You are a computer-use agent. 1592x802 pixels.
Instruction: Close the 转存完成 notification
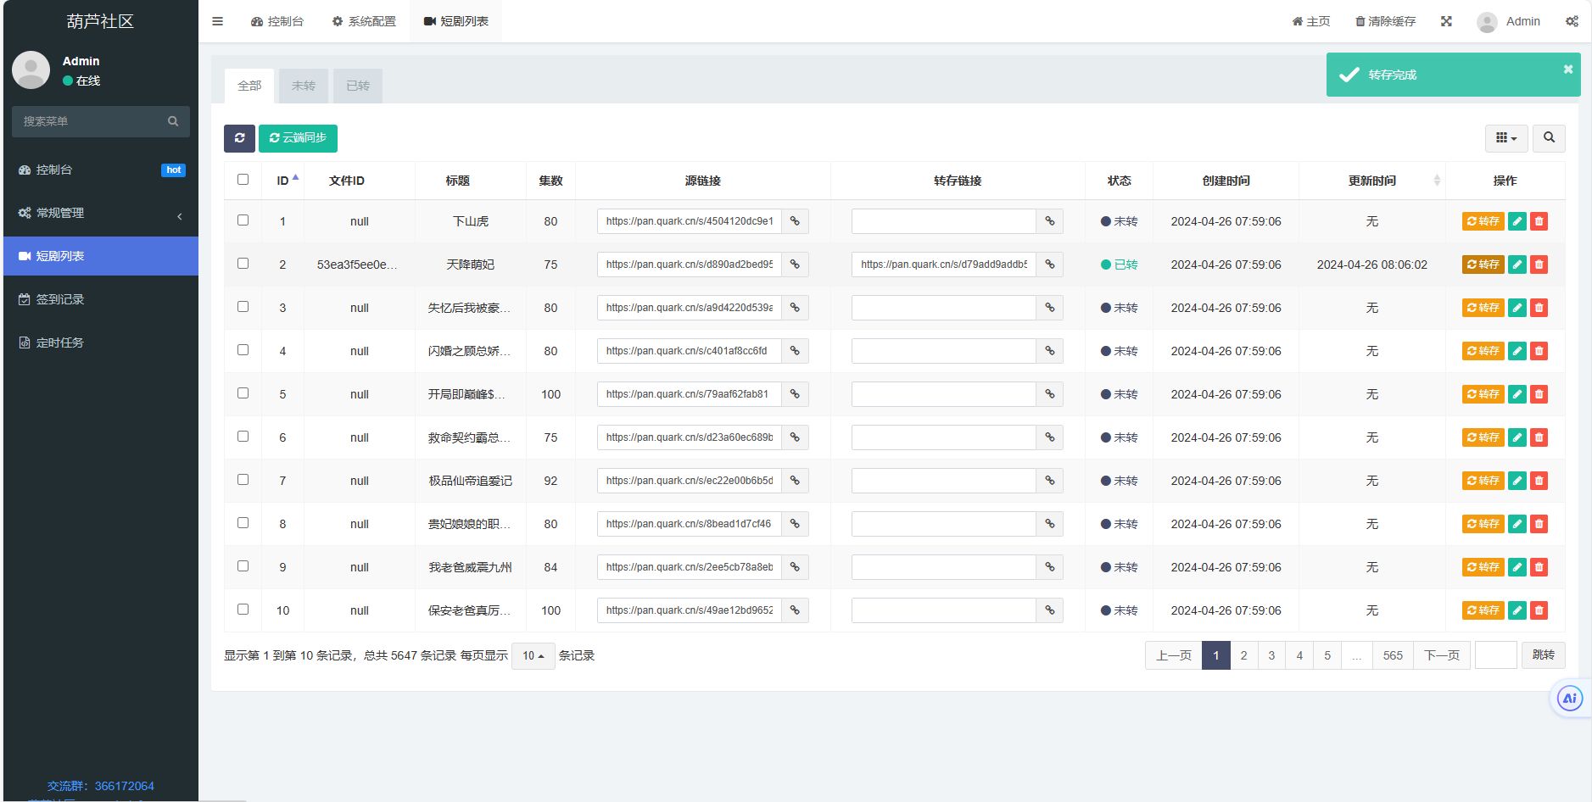pos(1568,70)
